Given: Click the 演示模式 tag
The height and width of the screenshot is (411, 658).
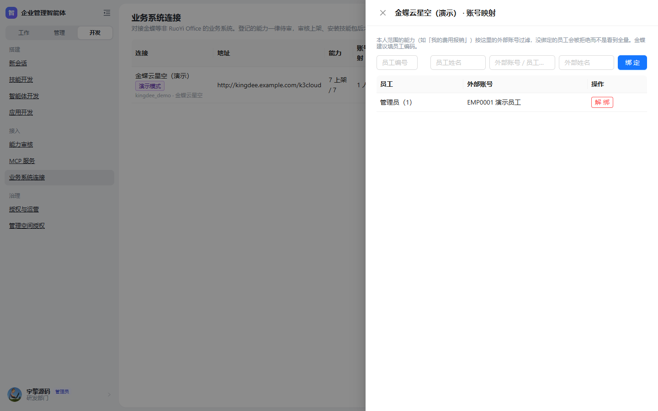Looking at the screenshot, I should [150, 86].
